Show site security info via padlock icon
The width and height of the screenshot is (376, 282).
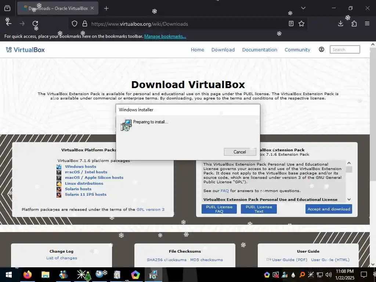click(x=85, y=24)
